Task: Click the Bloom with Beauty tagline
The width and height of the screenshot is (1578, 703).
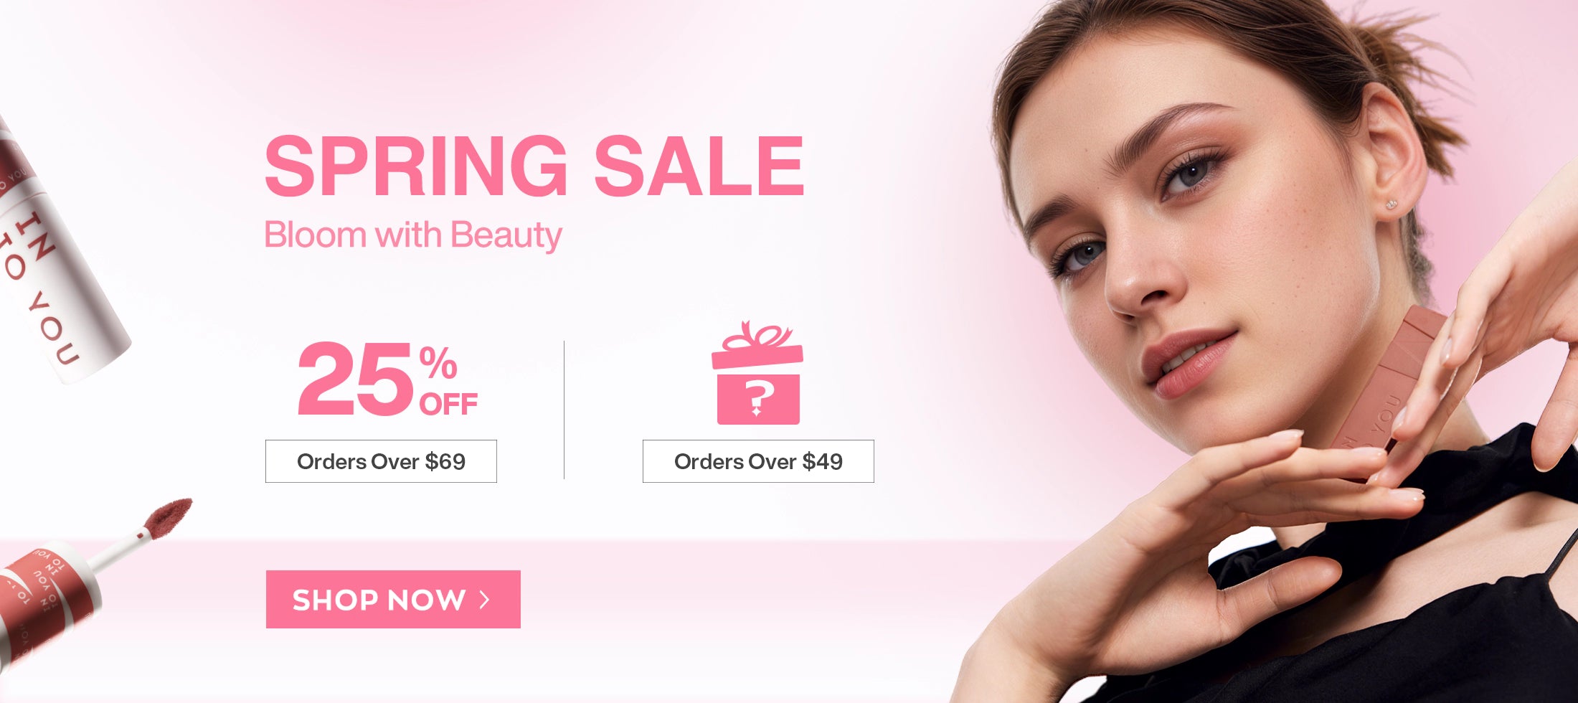Action: click(413, 235)
